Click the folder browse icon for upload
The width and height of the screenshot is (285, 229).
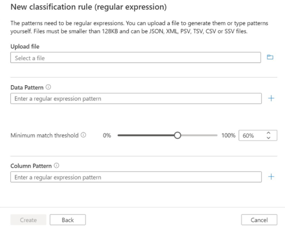(270, 57)
